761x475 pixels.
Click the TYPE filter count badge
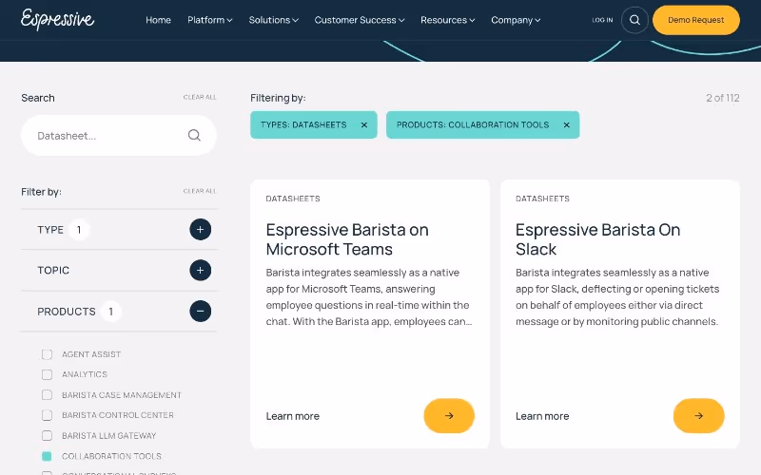[x=79, y=229]
